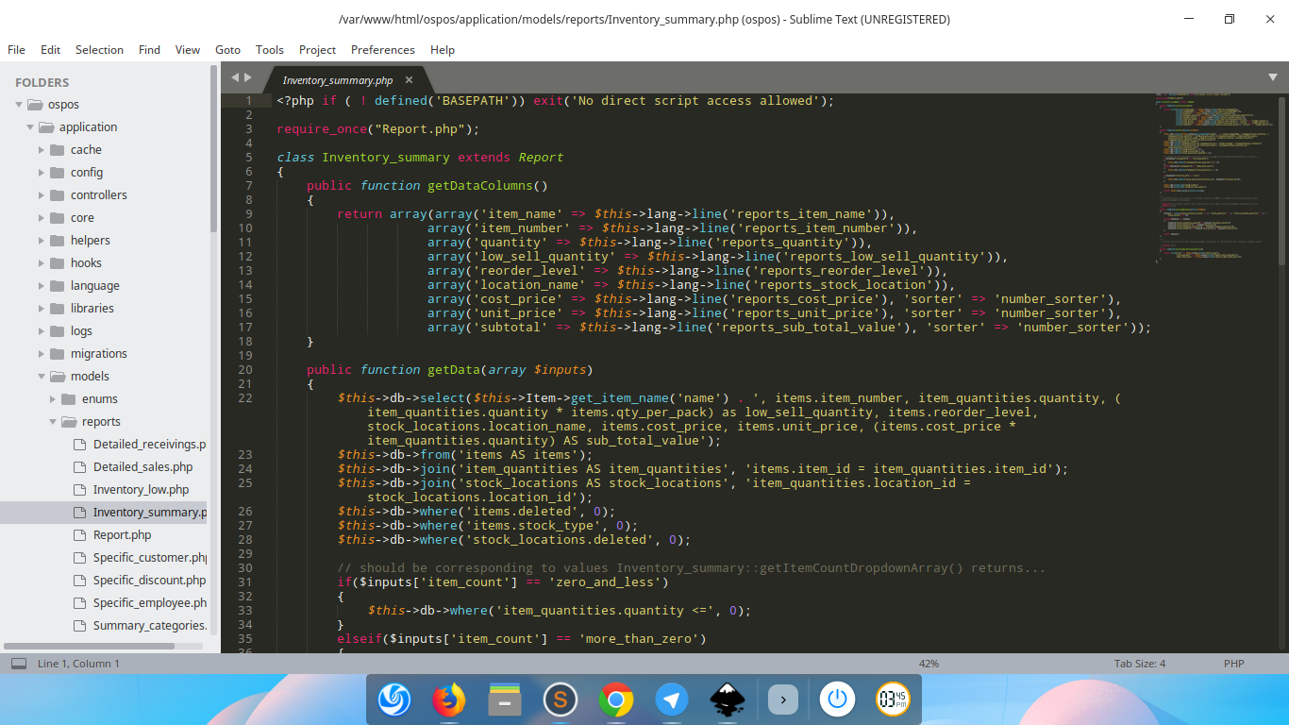The width and height of the screenshot is (1289, 725).
Task: Open the File Manager from the taskbar
Action: tap(504, 700)
